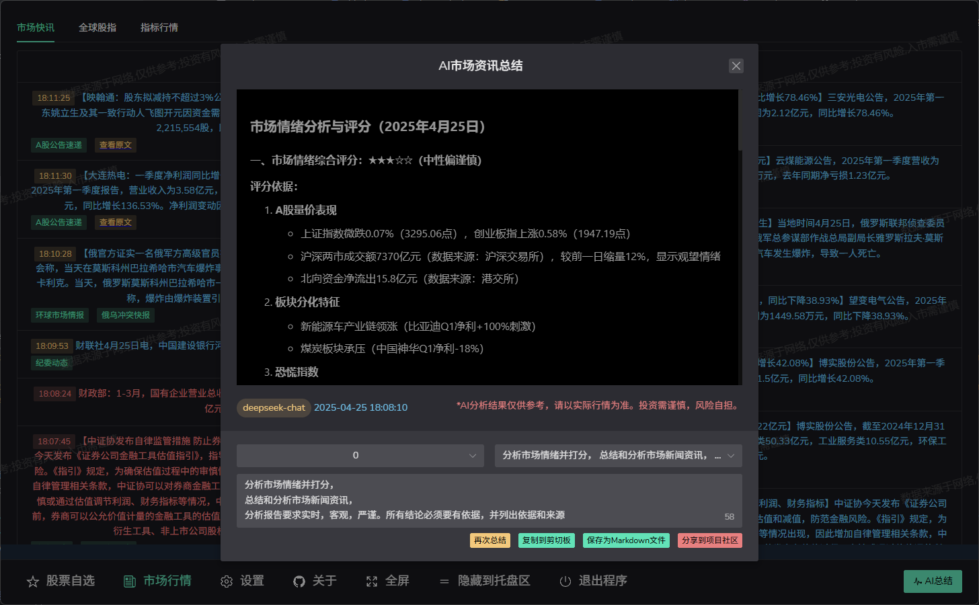979x605 pixels.
Task: Click the deepseek-chat model tag
Action: [x=273, y=407]
